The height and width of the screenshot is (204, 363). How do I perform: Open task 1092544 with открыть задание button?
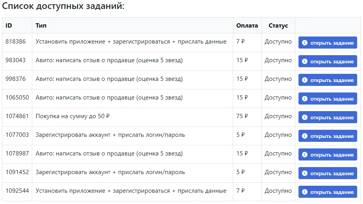pos(328,192)
